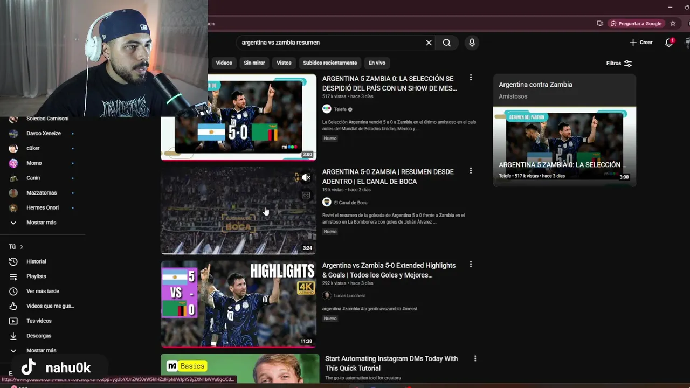Open the Boca resumen video thumbnail
Viewport: 690px width, 388px height.
click(x=238, y=210)
